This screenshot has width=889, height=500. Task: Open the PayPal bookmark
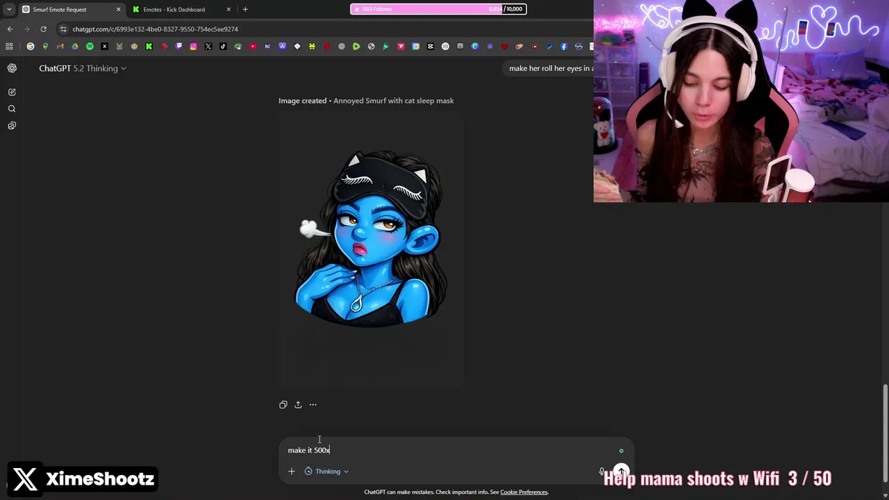tap(549, 47)
